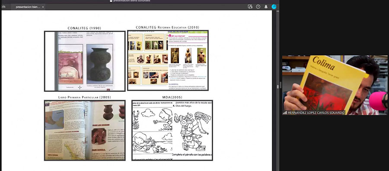Select the 'CONALITEG (1990)' heading text
Screen dimensions: 389x171
click(84, 28)
